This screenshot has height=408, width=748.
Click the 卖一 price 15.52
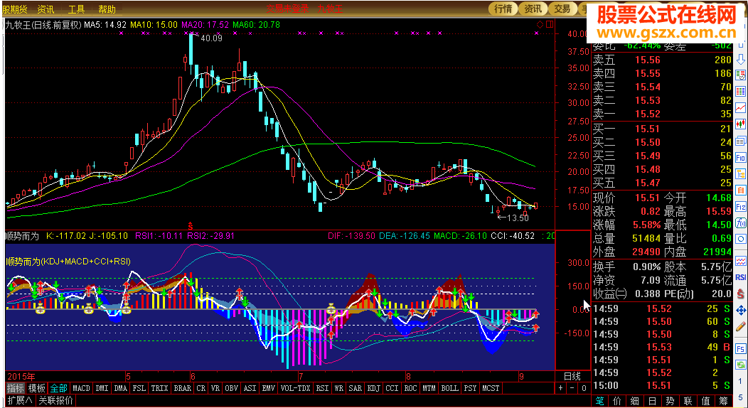click(x=647, y=114)
